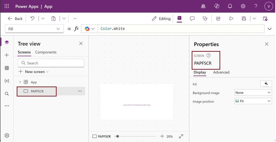Open the notifications bell
The height and width of the screenshot is (142, 276).
[230, 6]
